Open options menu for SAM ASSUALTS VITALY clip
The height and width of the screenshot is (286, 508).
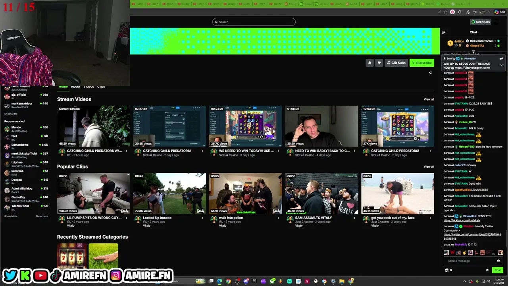click(354, 218)
